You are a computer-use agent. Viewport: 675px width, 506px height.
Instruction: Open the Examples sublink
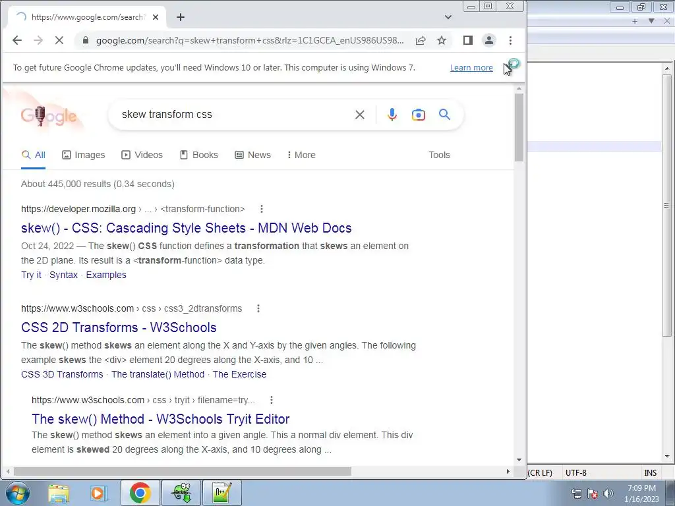(106, 275)
